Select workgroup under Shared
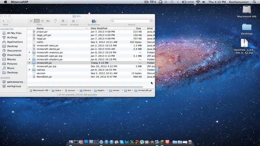Viewport: 260px width, 146px height. (14, 86)
